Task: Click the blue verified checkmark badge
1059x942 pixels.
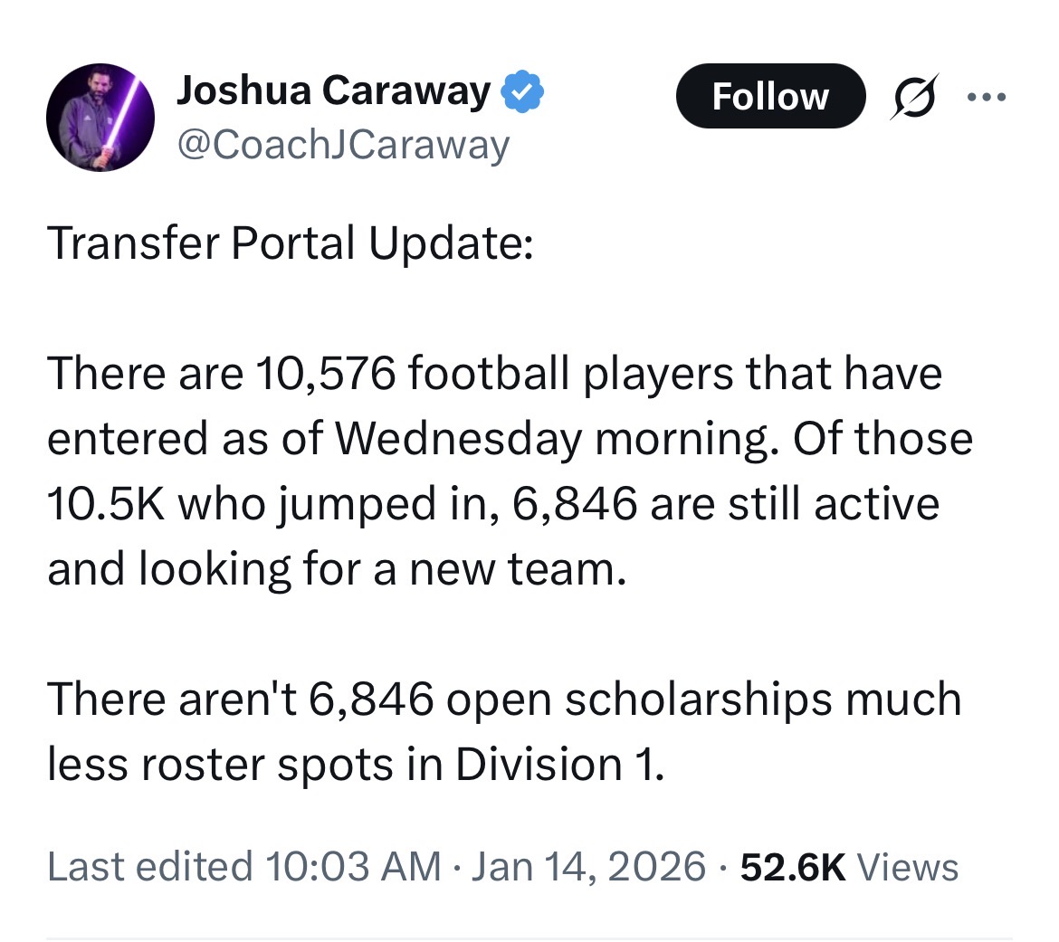Action: pos(522,90)
